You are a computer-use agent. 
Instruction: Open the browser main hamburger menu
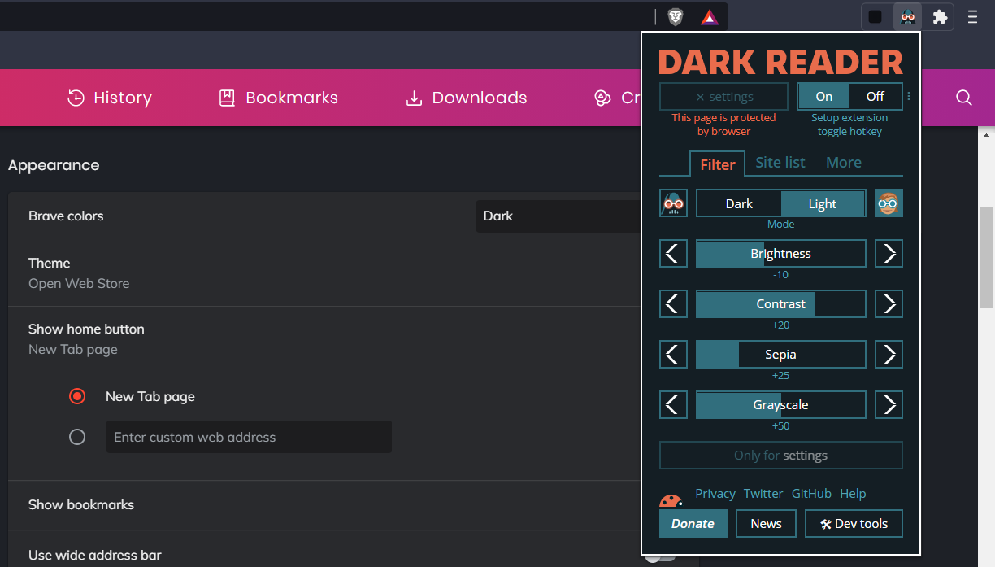972,16
